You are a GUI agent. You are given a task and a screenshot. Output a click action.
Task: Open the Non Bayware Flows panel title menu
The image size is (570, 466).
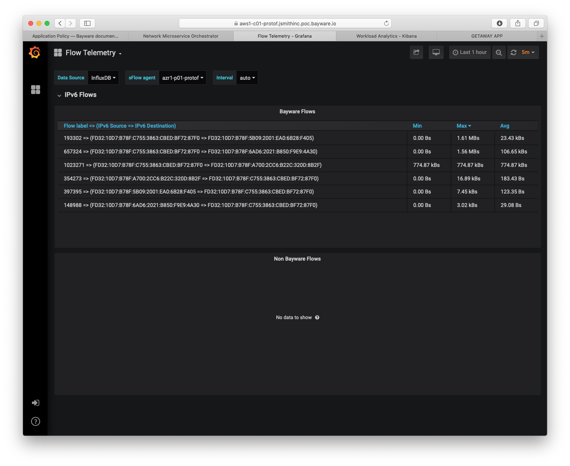click(297, 259)
